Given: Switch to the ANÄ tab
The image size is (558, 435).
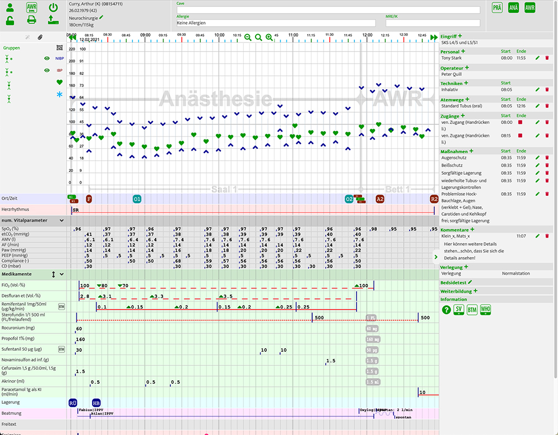Looking at the screenshot, I should click(x=513, y=8).
